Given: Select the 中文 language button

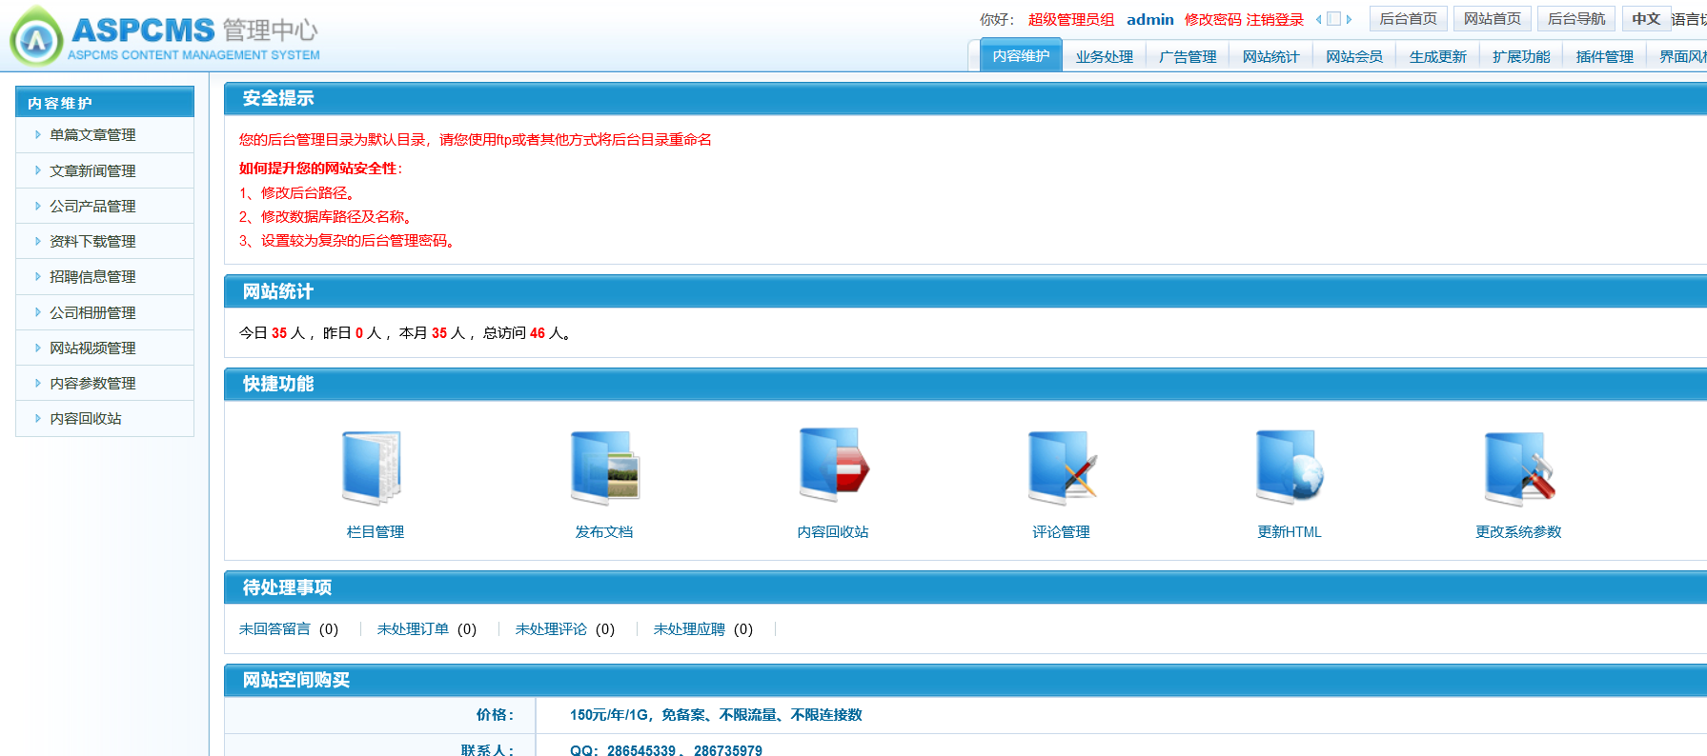Looking at the screenshot, I should [1646, 19].
